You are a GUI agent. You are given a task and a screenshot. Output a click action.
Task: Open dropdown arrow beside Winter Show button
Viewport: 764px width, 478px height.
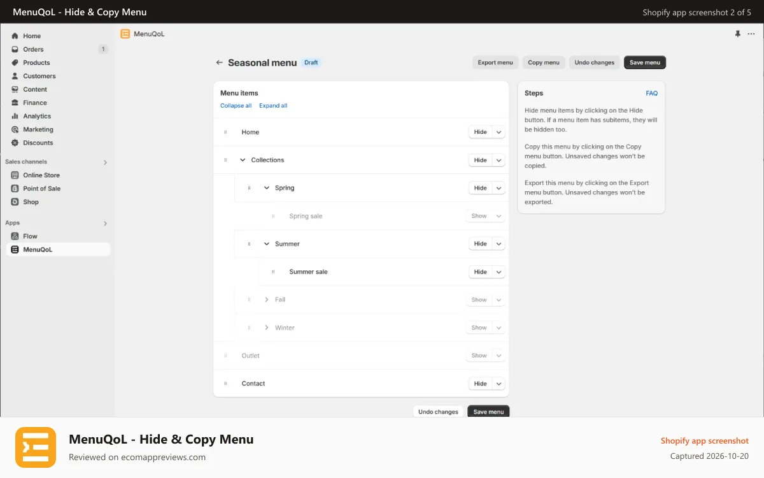click(x=499, y=328)
